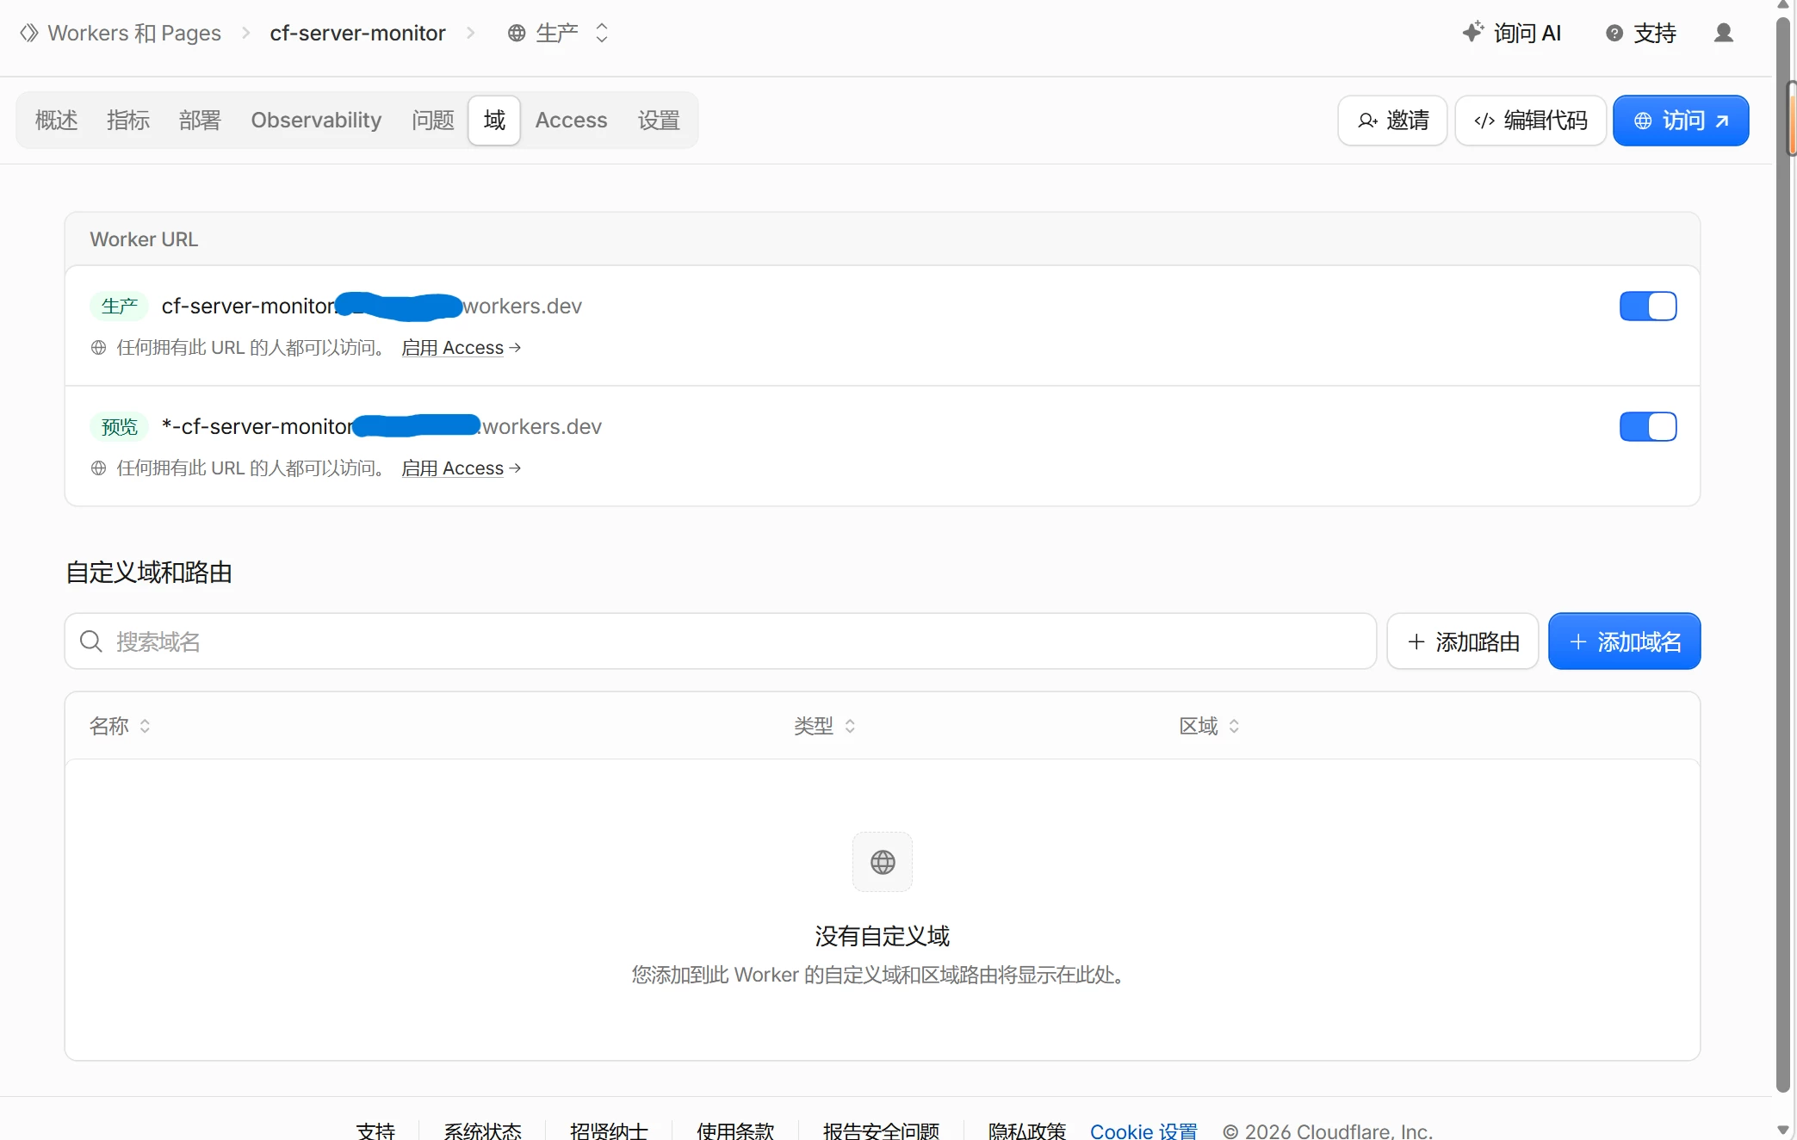Open 报告安全问题 footer link
This screenshot has height=1140, width=1797.
tap(881, 1131)
